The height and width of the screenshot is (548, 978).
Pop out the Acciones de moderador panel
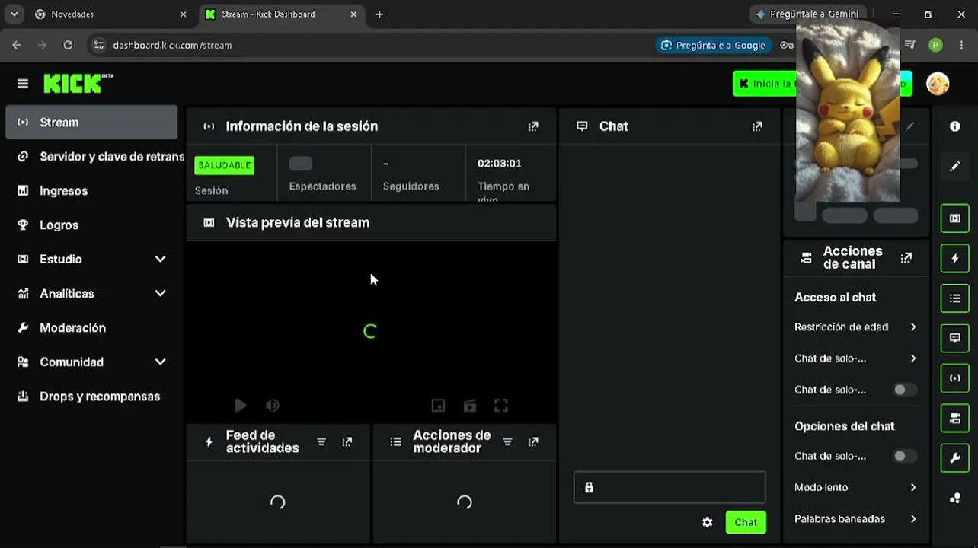coord(533,441)
